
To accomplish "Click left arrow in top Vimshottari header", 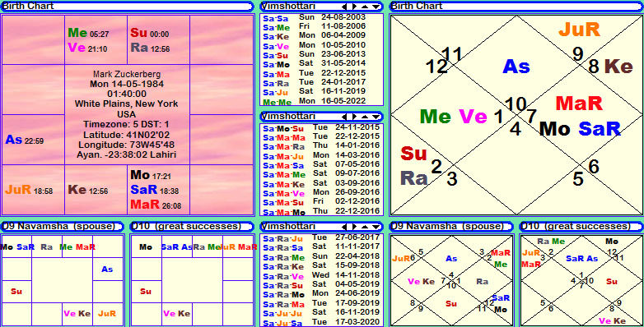I will pos(344,7).
